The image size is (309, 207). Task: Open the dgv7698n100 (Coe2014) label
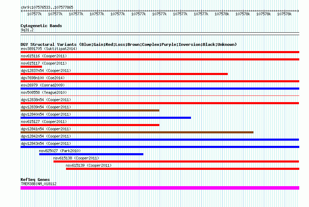coord(43,78)
